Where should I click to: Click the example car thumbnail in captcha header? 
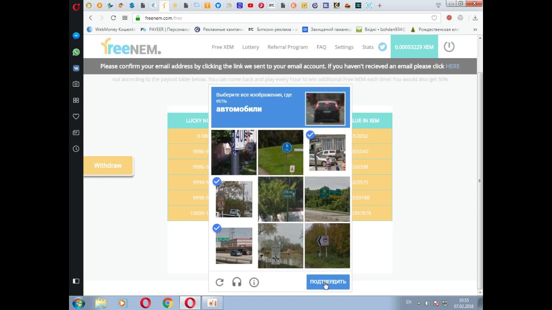coord(325,108)
